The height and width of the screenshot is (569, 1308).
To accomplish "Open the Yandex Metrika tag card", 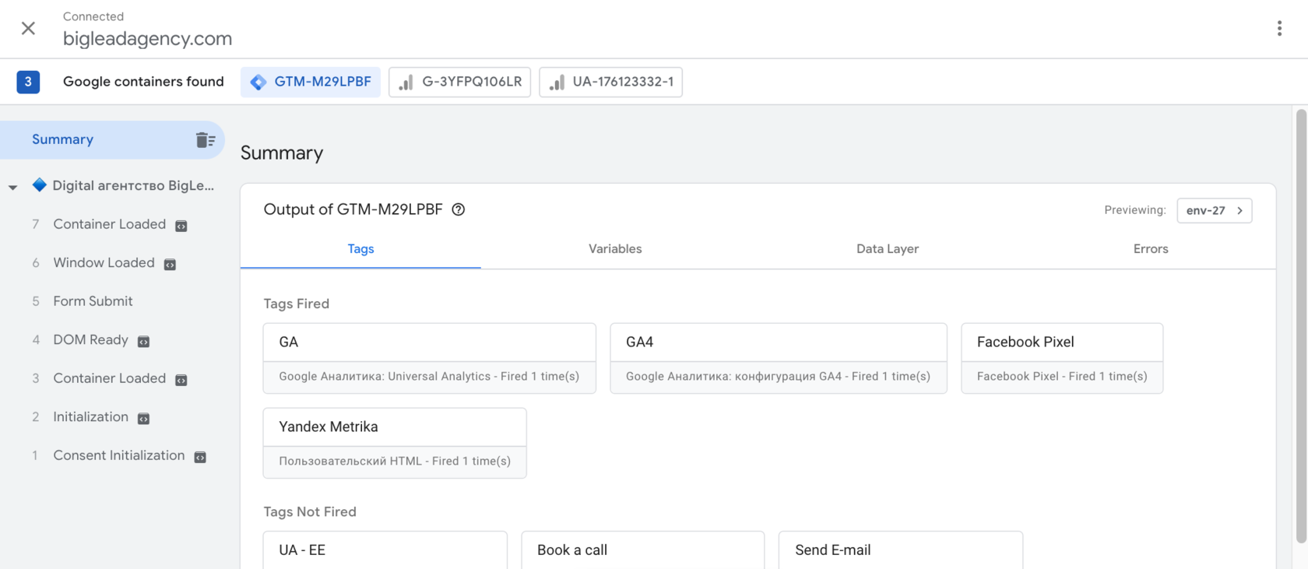I will (395, 442).
